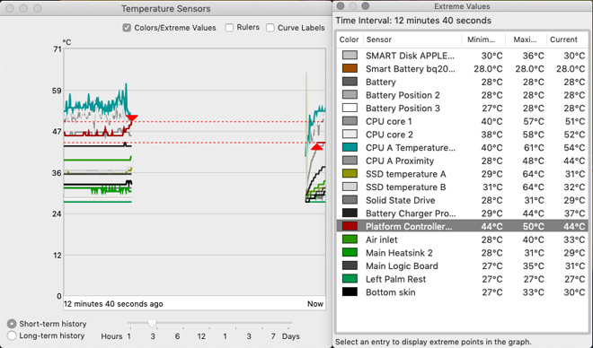
Task: Enable the Curve Labels checkbox
Action: [270, 28]
